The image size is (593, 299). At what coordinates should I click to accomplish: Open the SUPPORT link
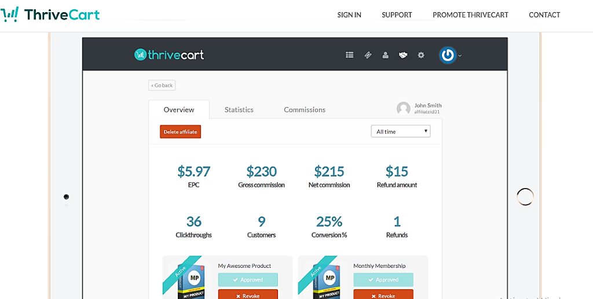pyautogui.click(x=397, y=15)
